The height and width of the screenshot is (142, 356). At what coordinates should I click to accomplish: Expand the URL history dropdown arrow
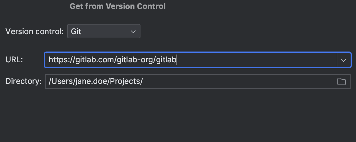coord(343,60)
